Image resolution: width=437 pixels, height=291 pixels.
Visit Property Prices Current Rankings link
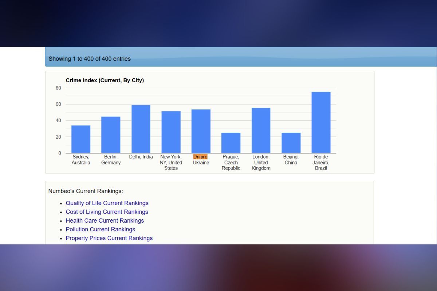click(x=109, y=238)
